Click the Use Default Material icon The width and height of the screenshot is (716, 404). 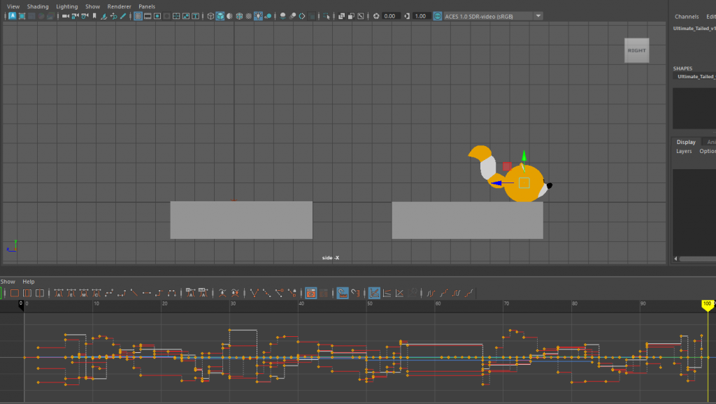pos(229,16)
